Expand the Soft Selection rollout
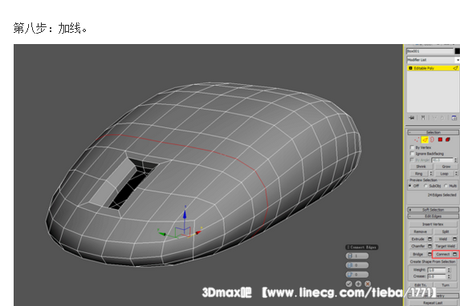 pos(433,210)
